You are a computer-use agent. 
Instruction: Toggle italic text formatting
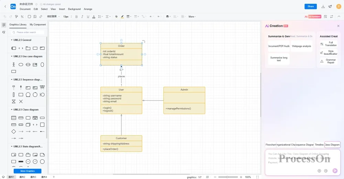coord(82,17)
